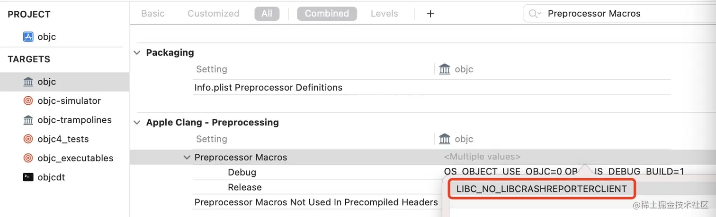Select the objc target library icon
The image size is (716, 217).
tap(28, 82)
